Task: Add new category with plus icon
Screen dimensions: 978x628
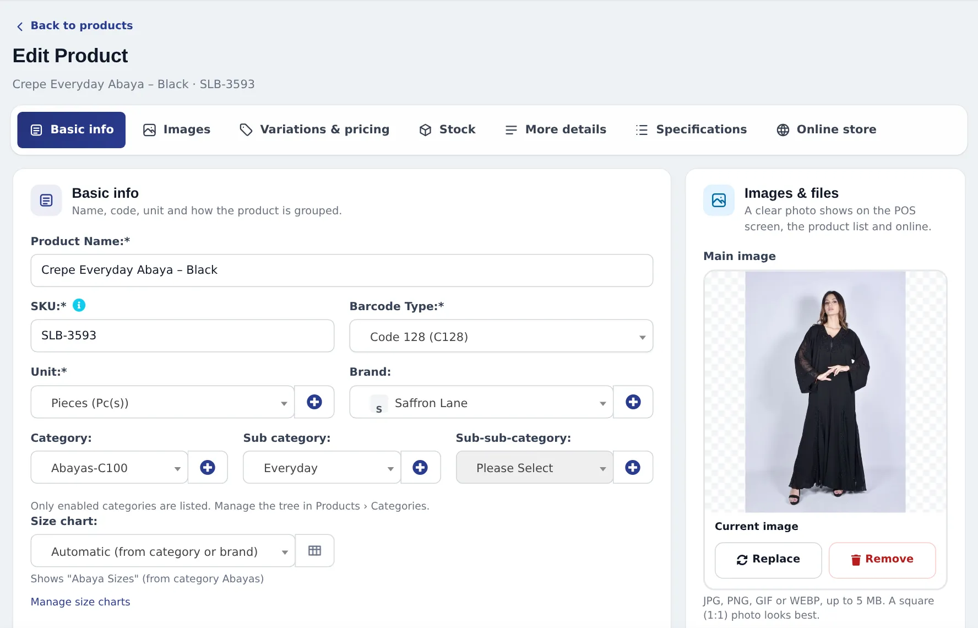Action: pyautogui.click(x=208, y=468)
